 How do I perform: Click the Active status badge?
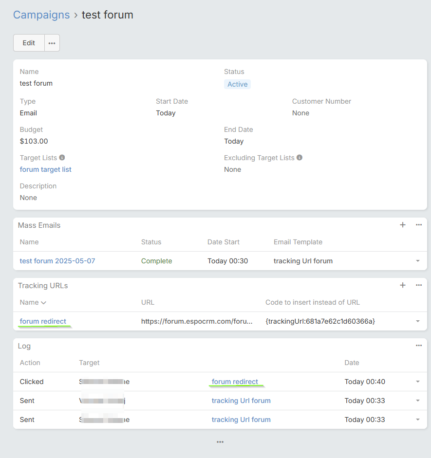[237, 84]
